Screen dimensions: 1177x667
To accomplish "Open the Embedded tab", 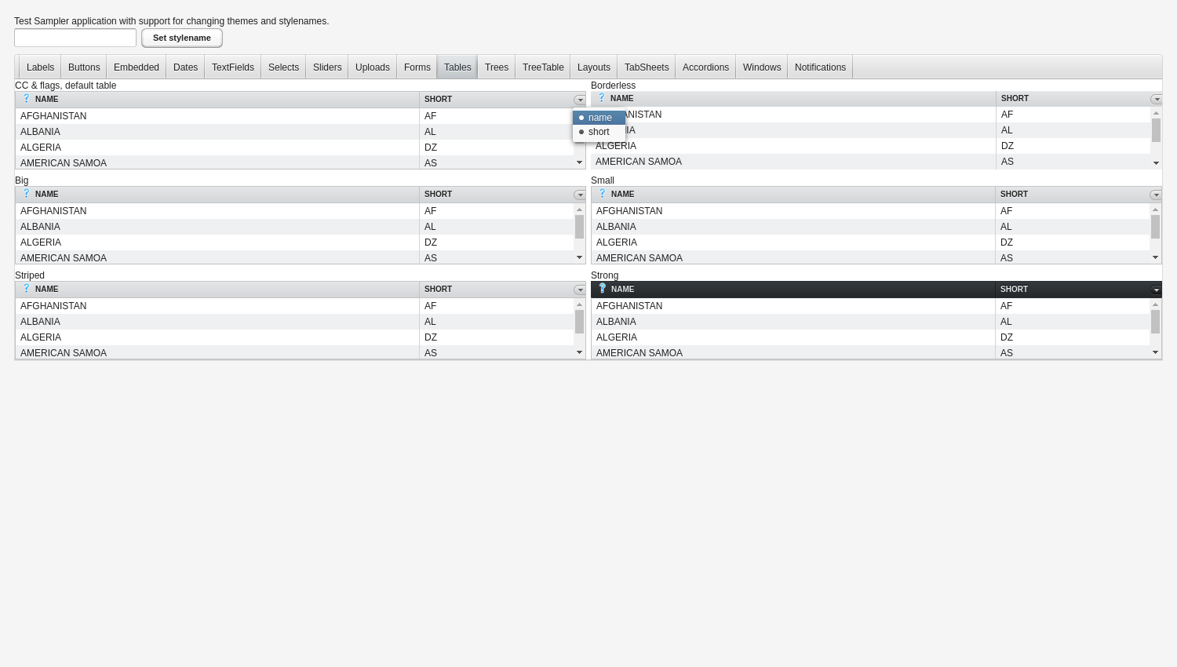I will click(137, 67).
